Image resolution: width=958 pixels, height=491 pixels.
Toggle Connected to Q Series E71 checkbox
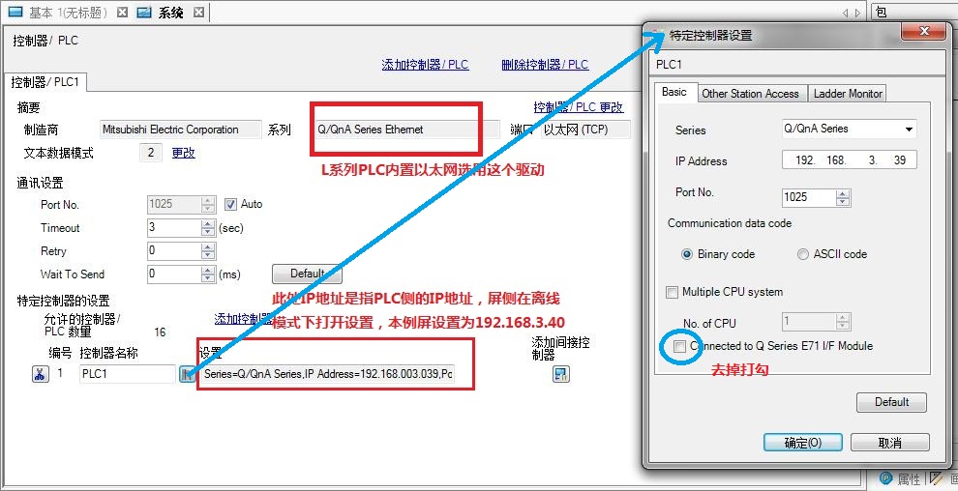680,346
